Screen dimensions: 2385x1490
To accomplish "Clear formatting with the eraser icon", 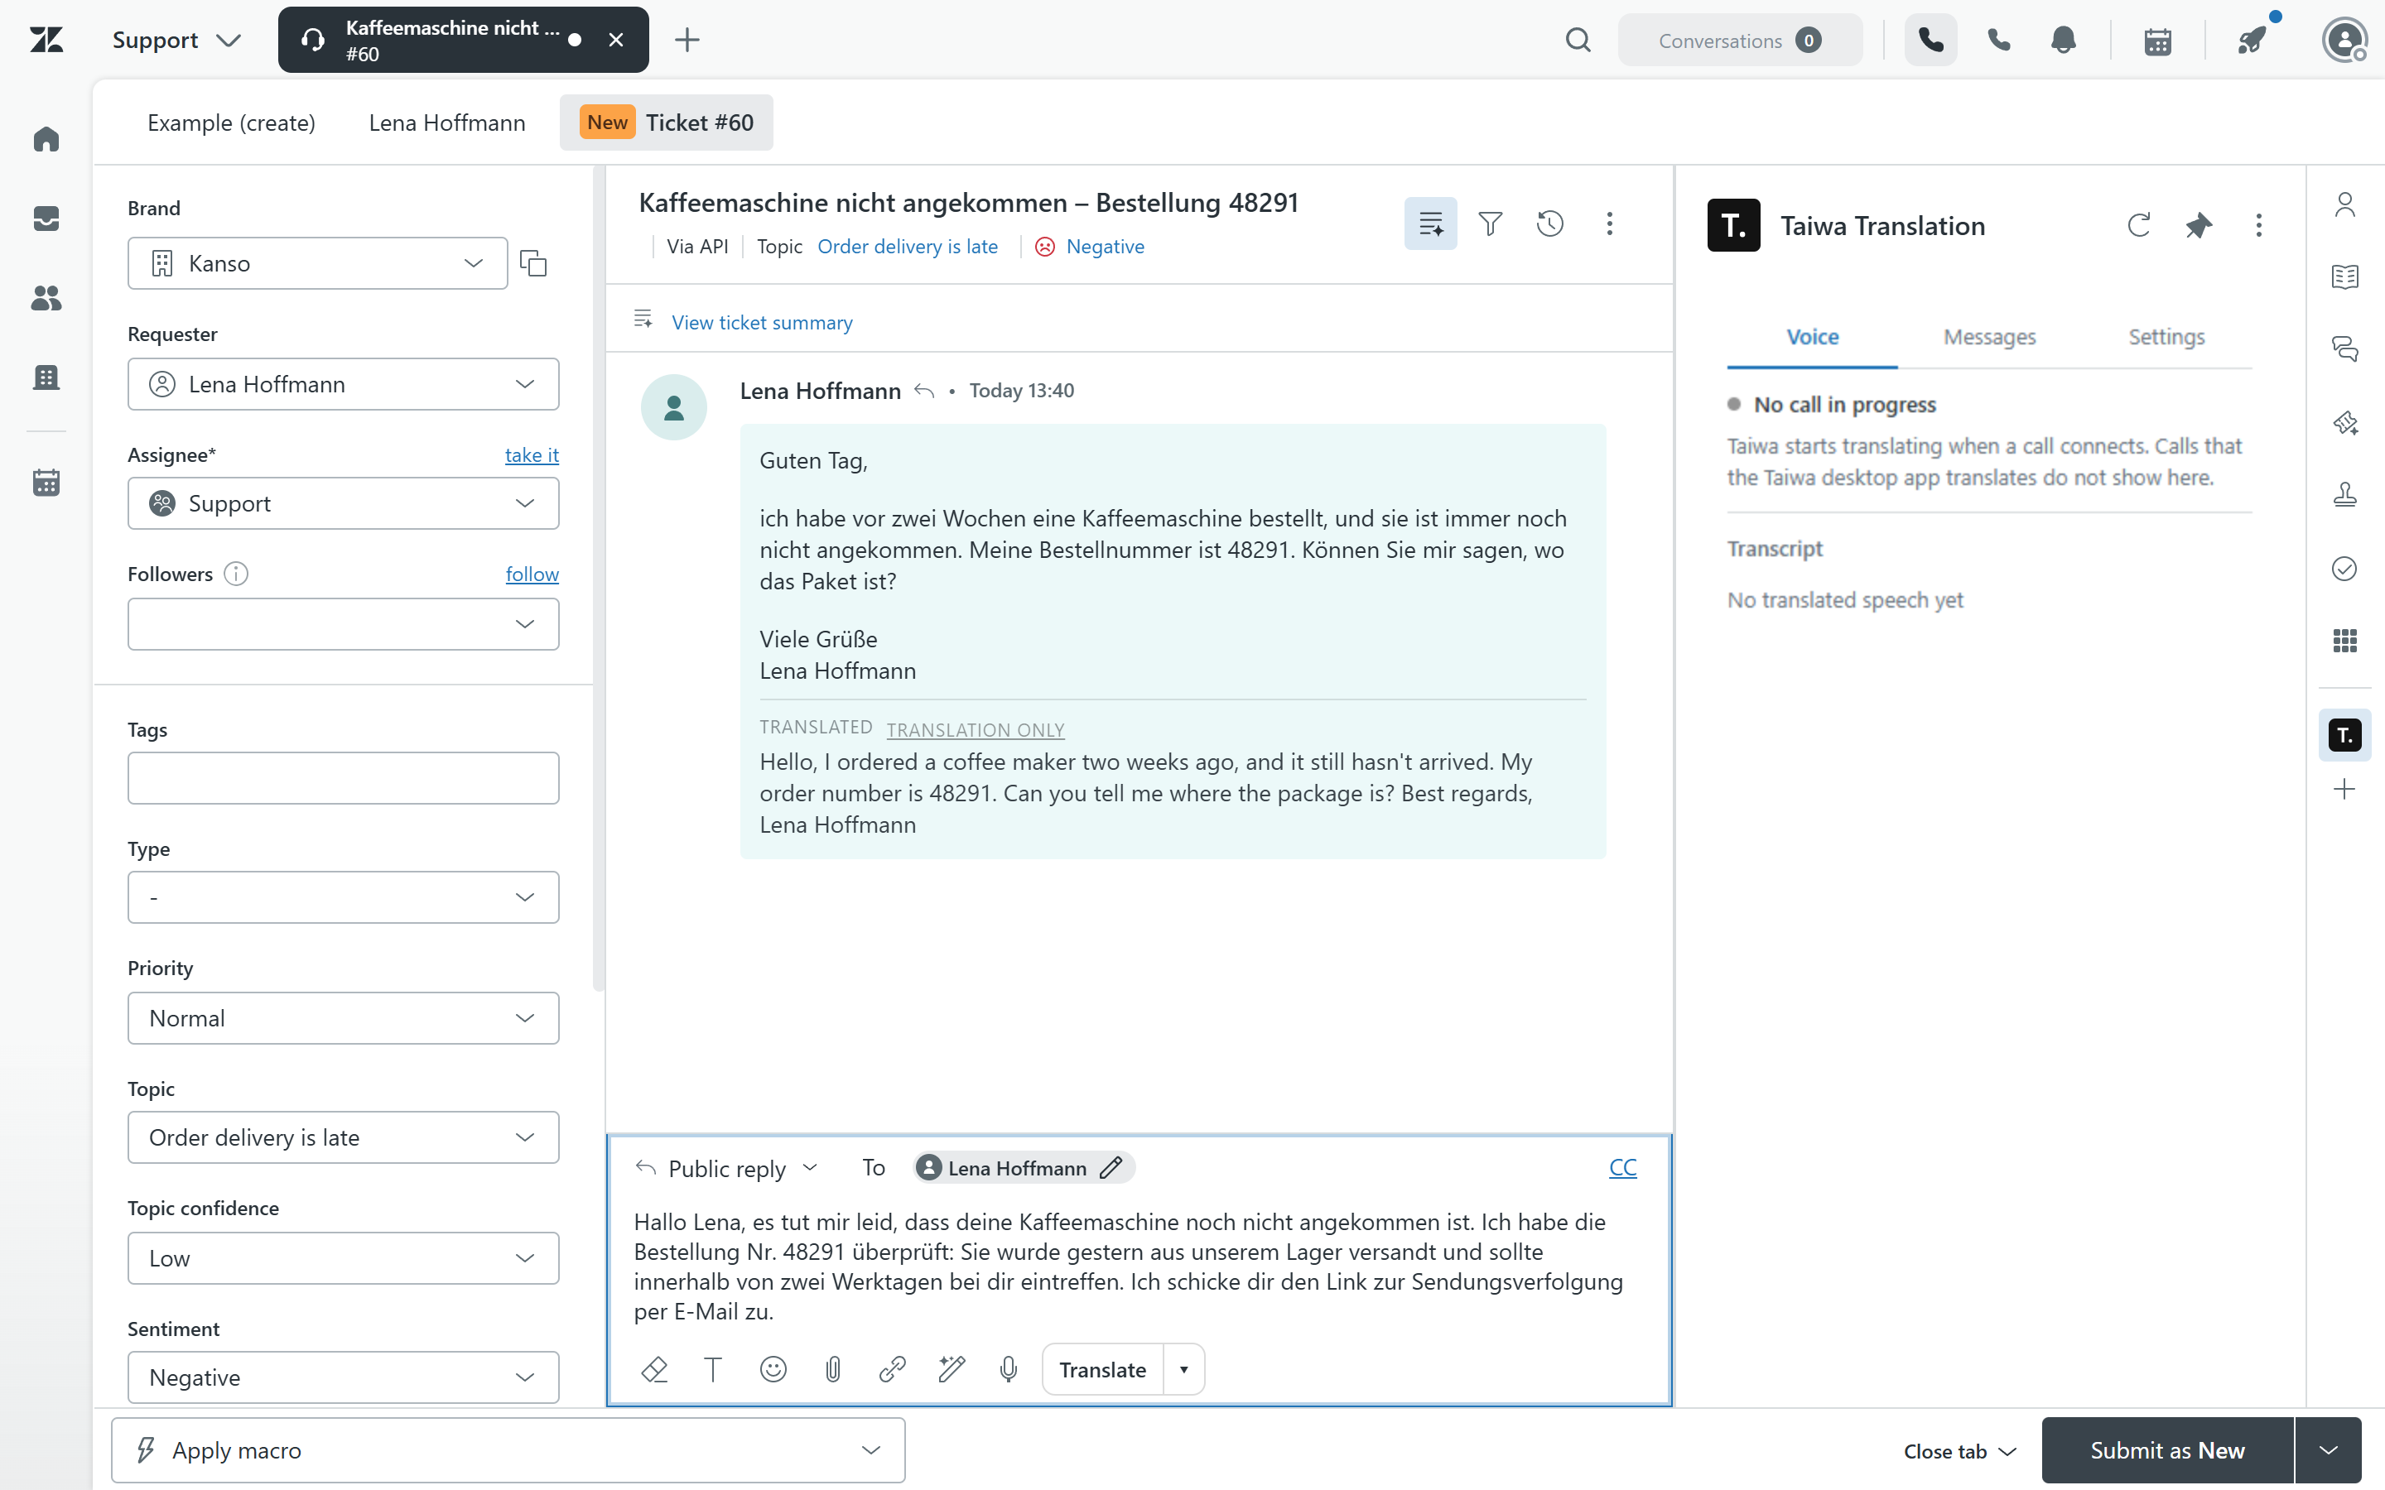I will (x=654, y=1370).
